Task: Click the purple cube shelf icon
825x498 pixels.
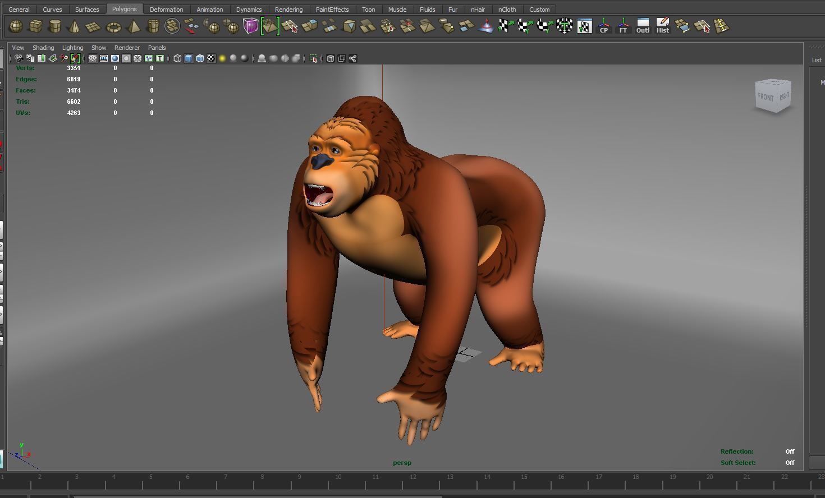Action: coord(250,26)
